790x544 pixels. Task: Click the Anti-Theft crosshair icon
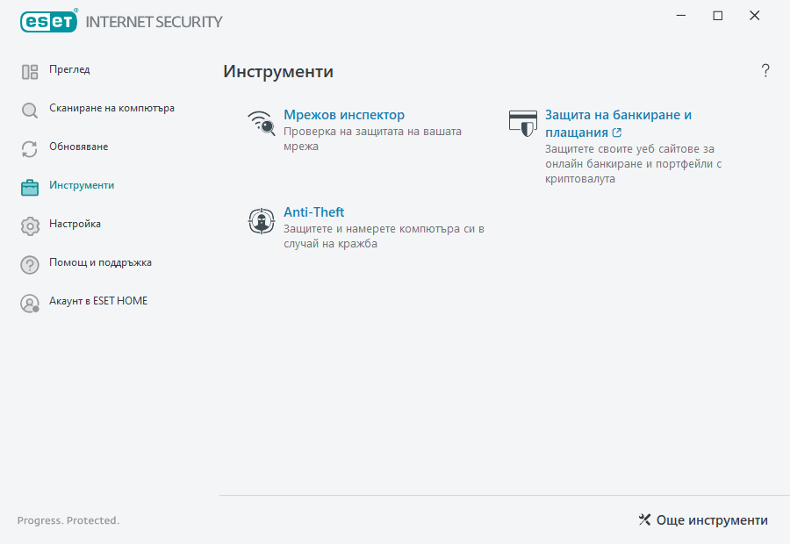[x=261, y=220]
